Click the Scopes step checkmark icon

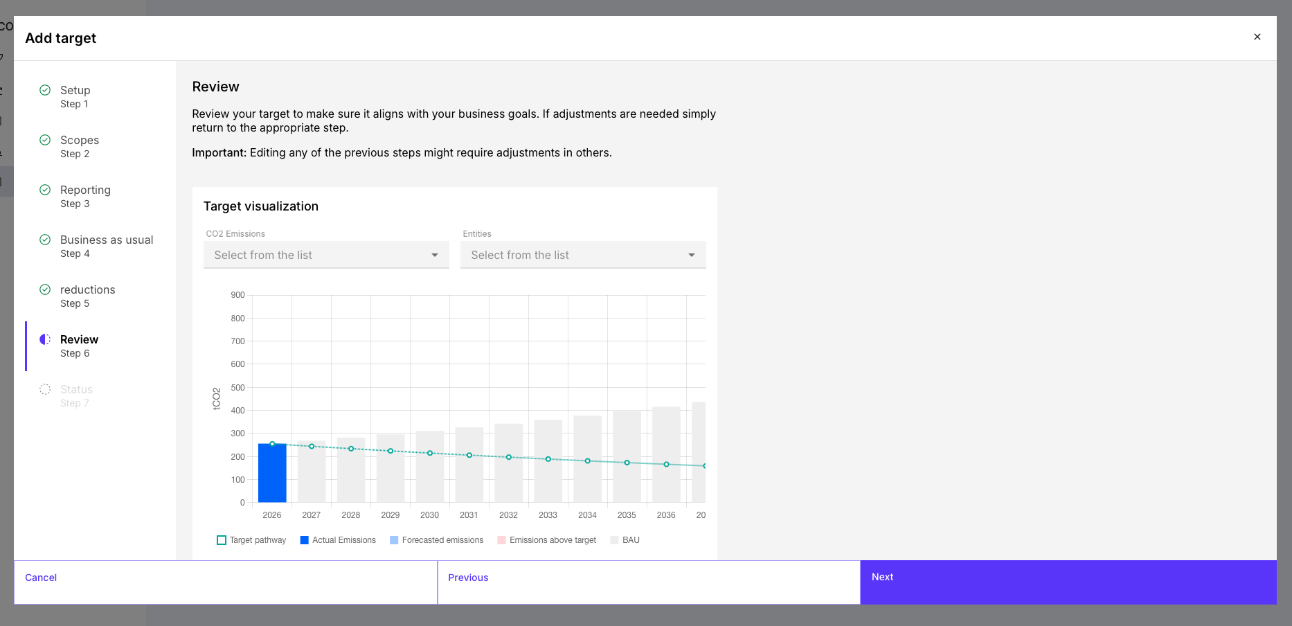coord(45,140)
